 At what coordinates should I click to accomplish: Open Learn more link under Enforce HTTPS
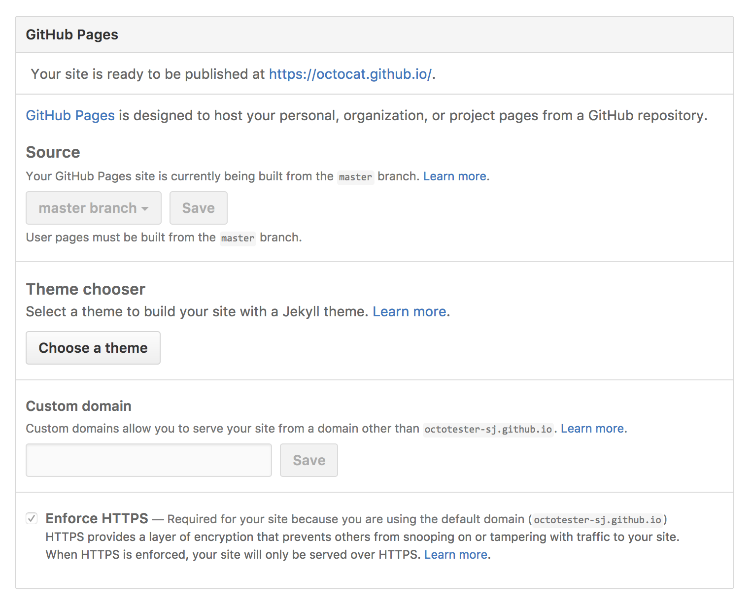456,555
